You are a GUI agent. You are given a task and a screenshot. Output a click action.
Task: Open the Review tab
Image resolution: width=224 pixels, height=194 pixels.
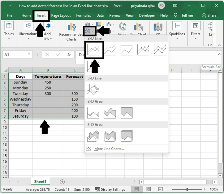pos(115,15)
